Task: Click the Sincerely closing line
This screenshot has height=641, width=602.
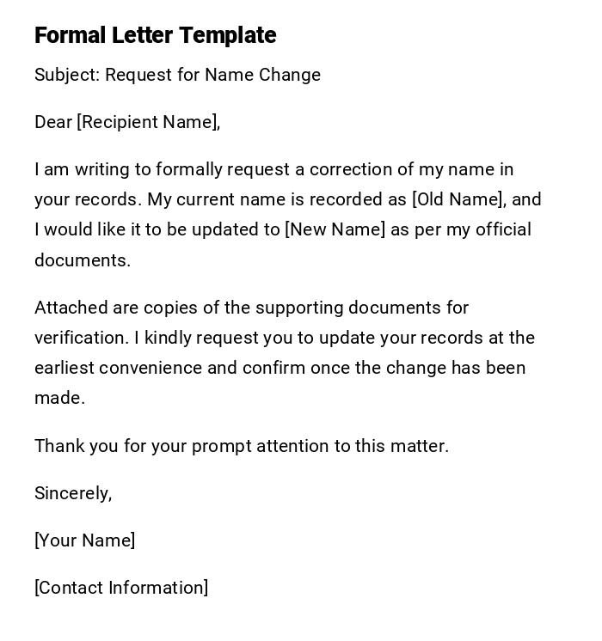Action: 73,493
